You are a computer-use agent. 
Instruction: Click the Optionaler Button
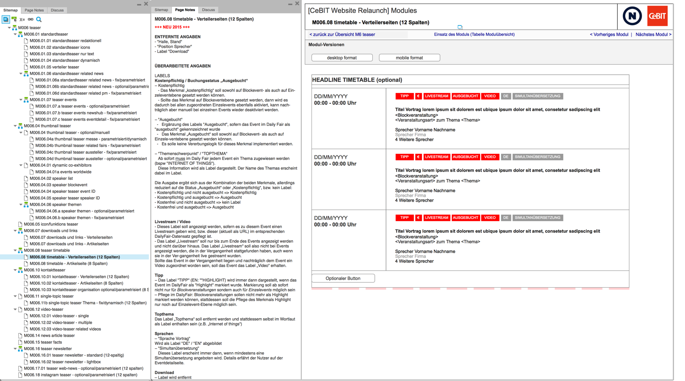pyautogui.click(x=343, y=278)
